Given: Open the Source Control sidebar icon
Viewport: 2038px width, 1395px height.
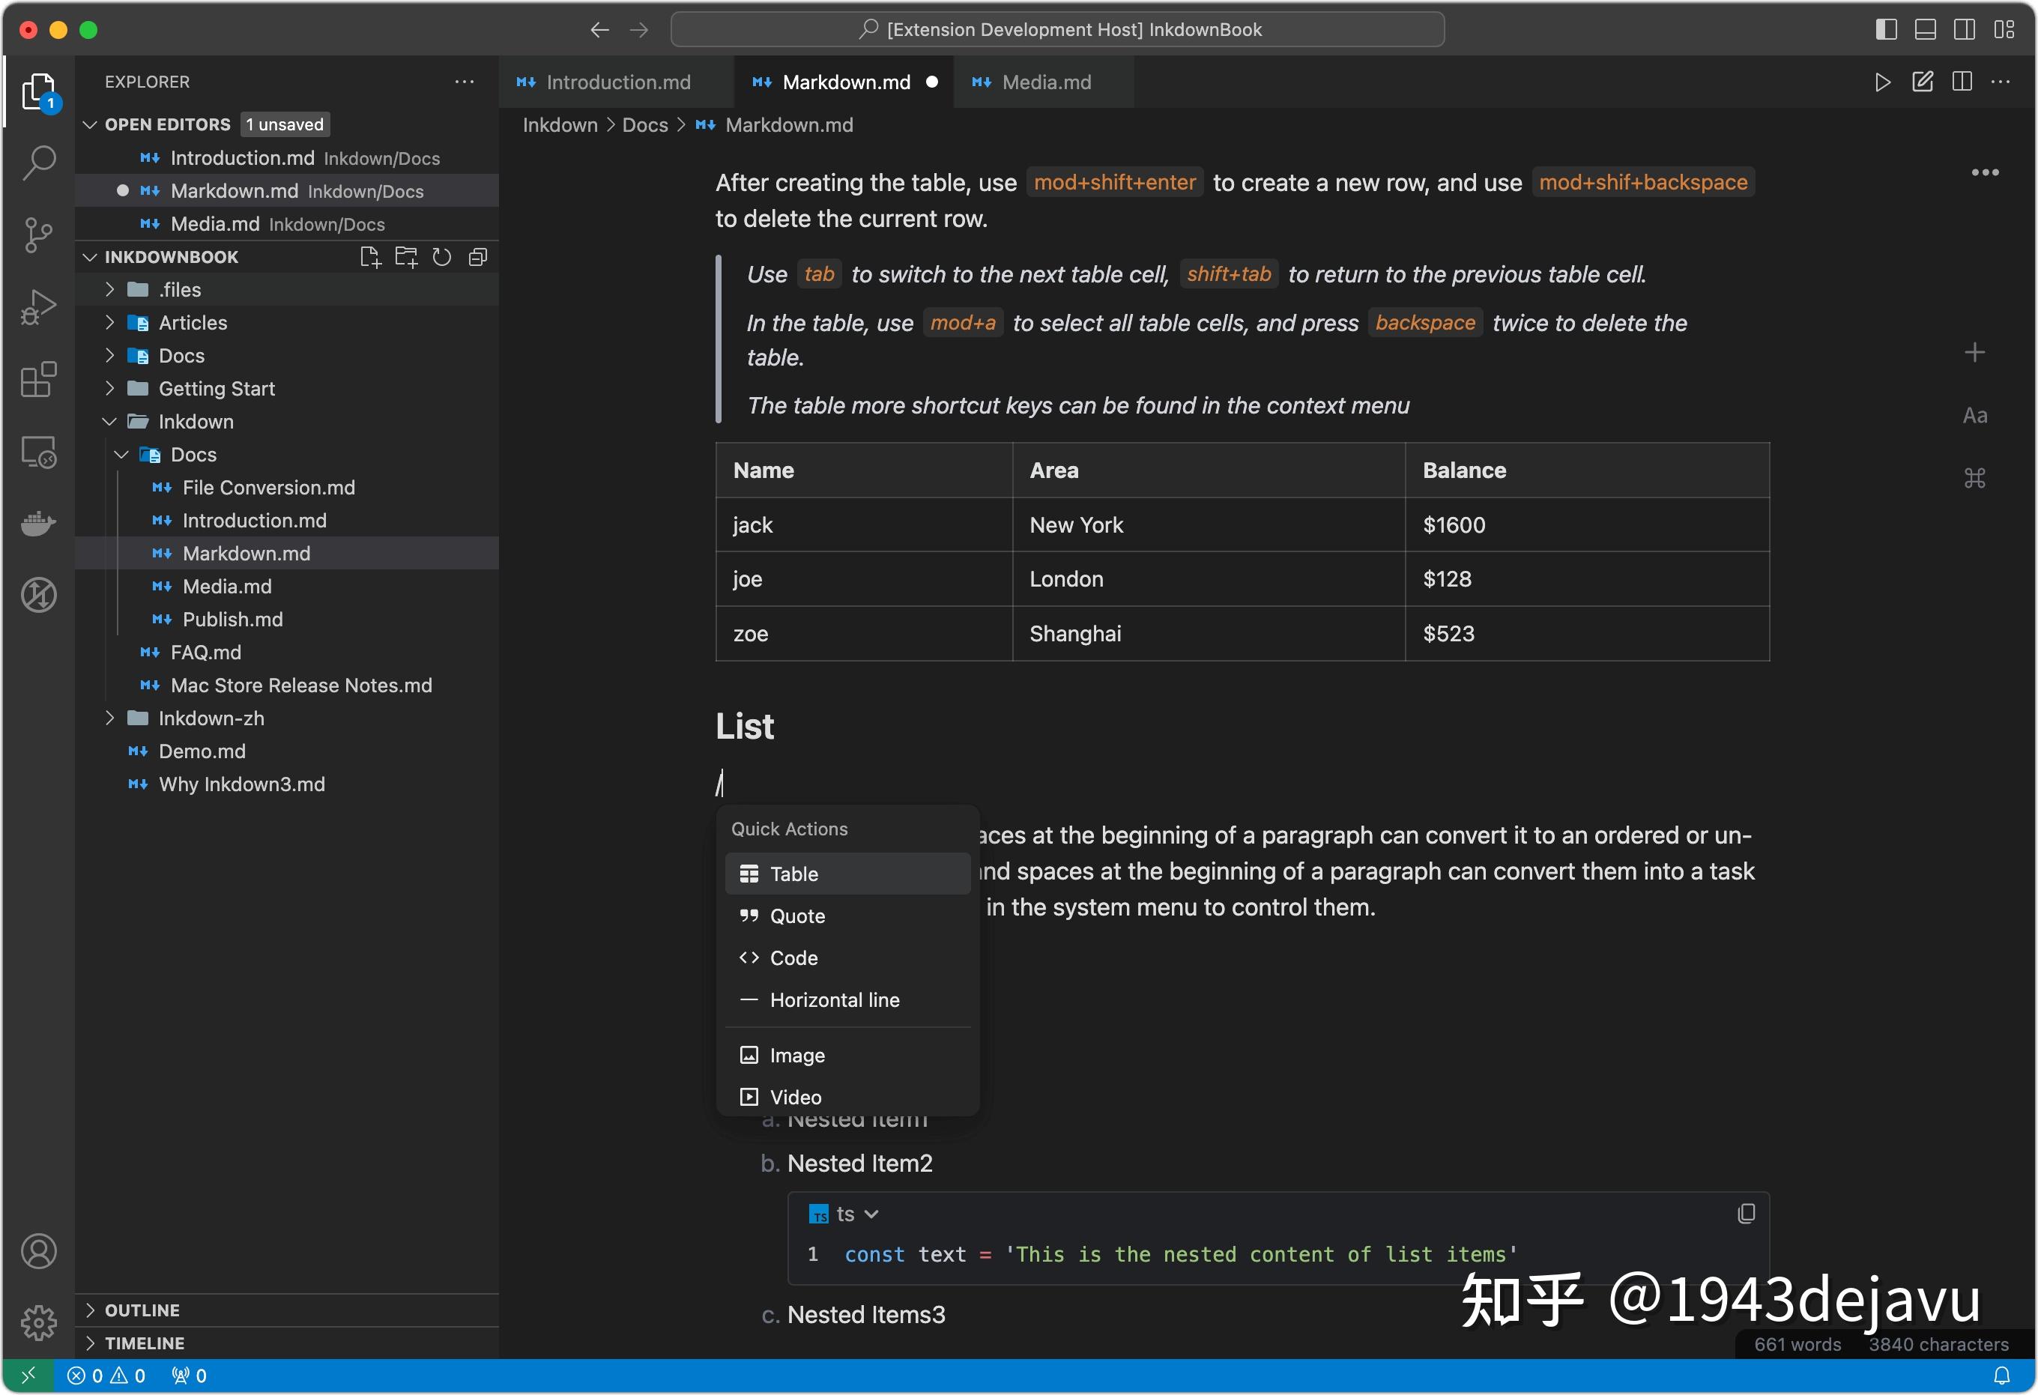Looking at the screenshot, I should [38, 235].
